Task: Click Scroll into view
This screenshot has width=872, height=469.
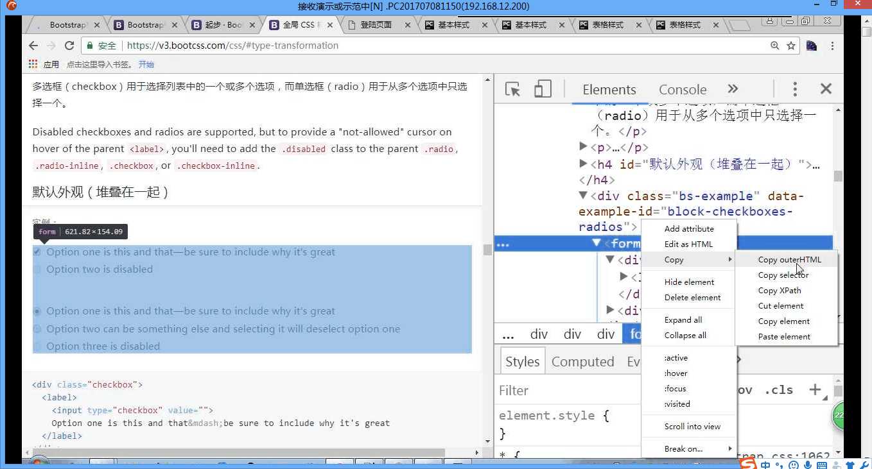Action: pos(692,426)
